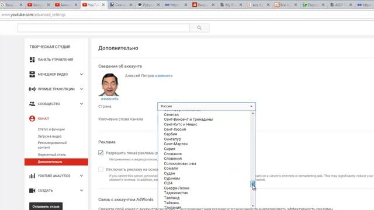Select Сент-Люсия from the list
The width and height of the screenshot is (374, 210).
[x=175, y=129]
